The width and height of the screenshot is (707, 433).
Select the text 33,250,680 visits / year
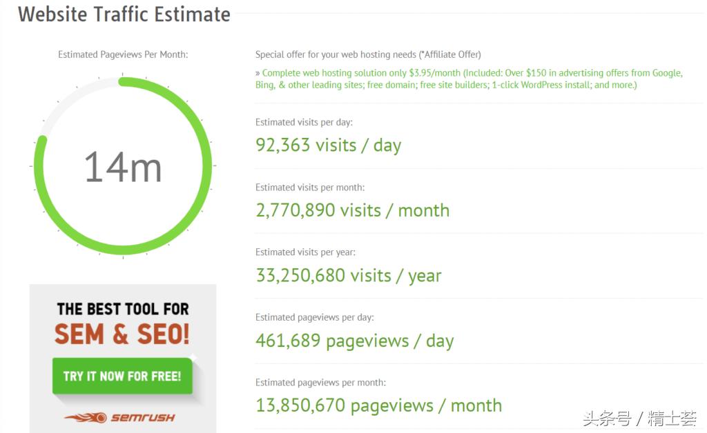click(349, 276)
